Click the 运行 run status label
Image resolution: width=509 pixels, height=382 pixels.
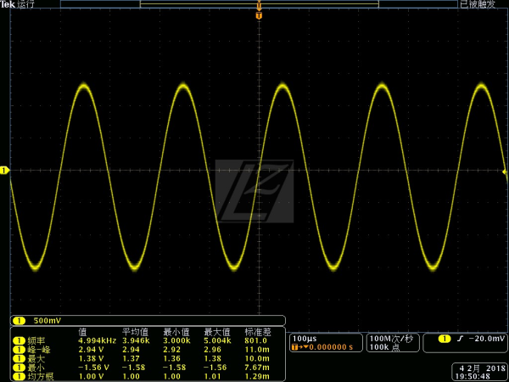pos(25,4)
